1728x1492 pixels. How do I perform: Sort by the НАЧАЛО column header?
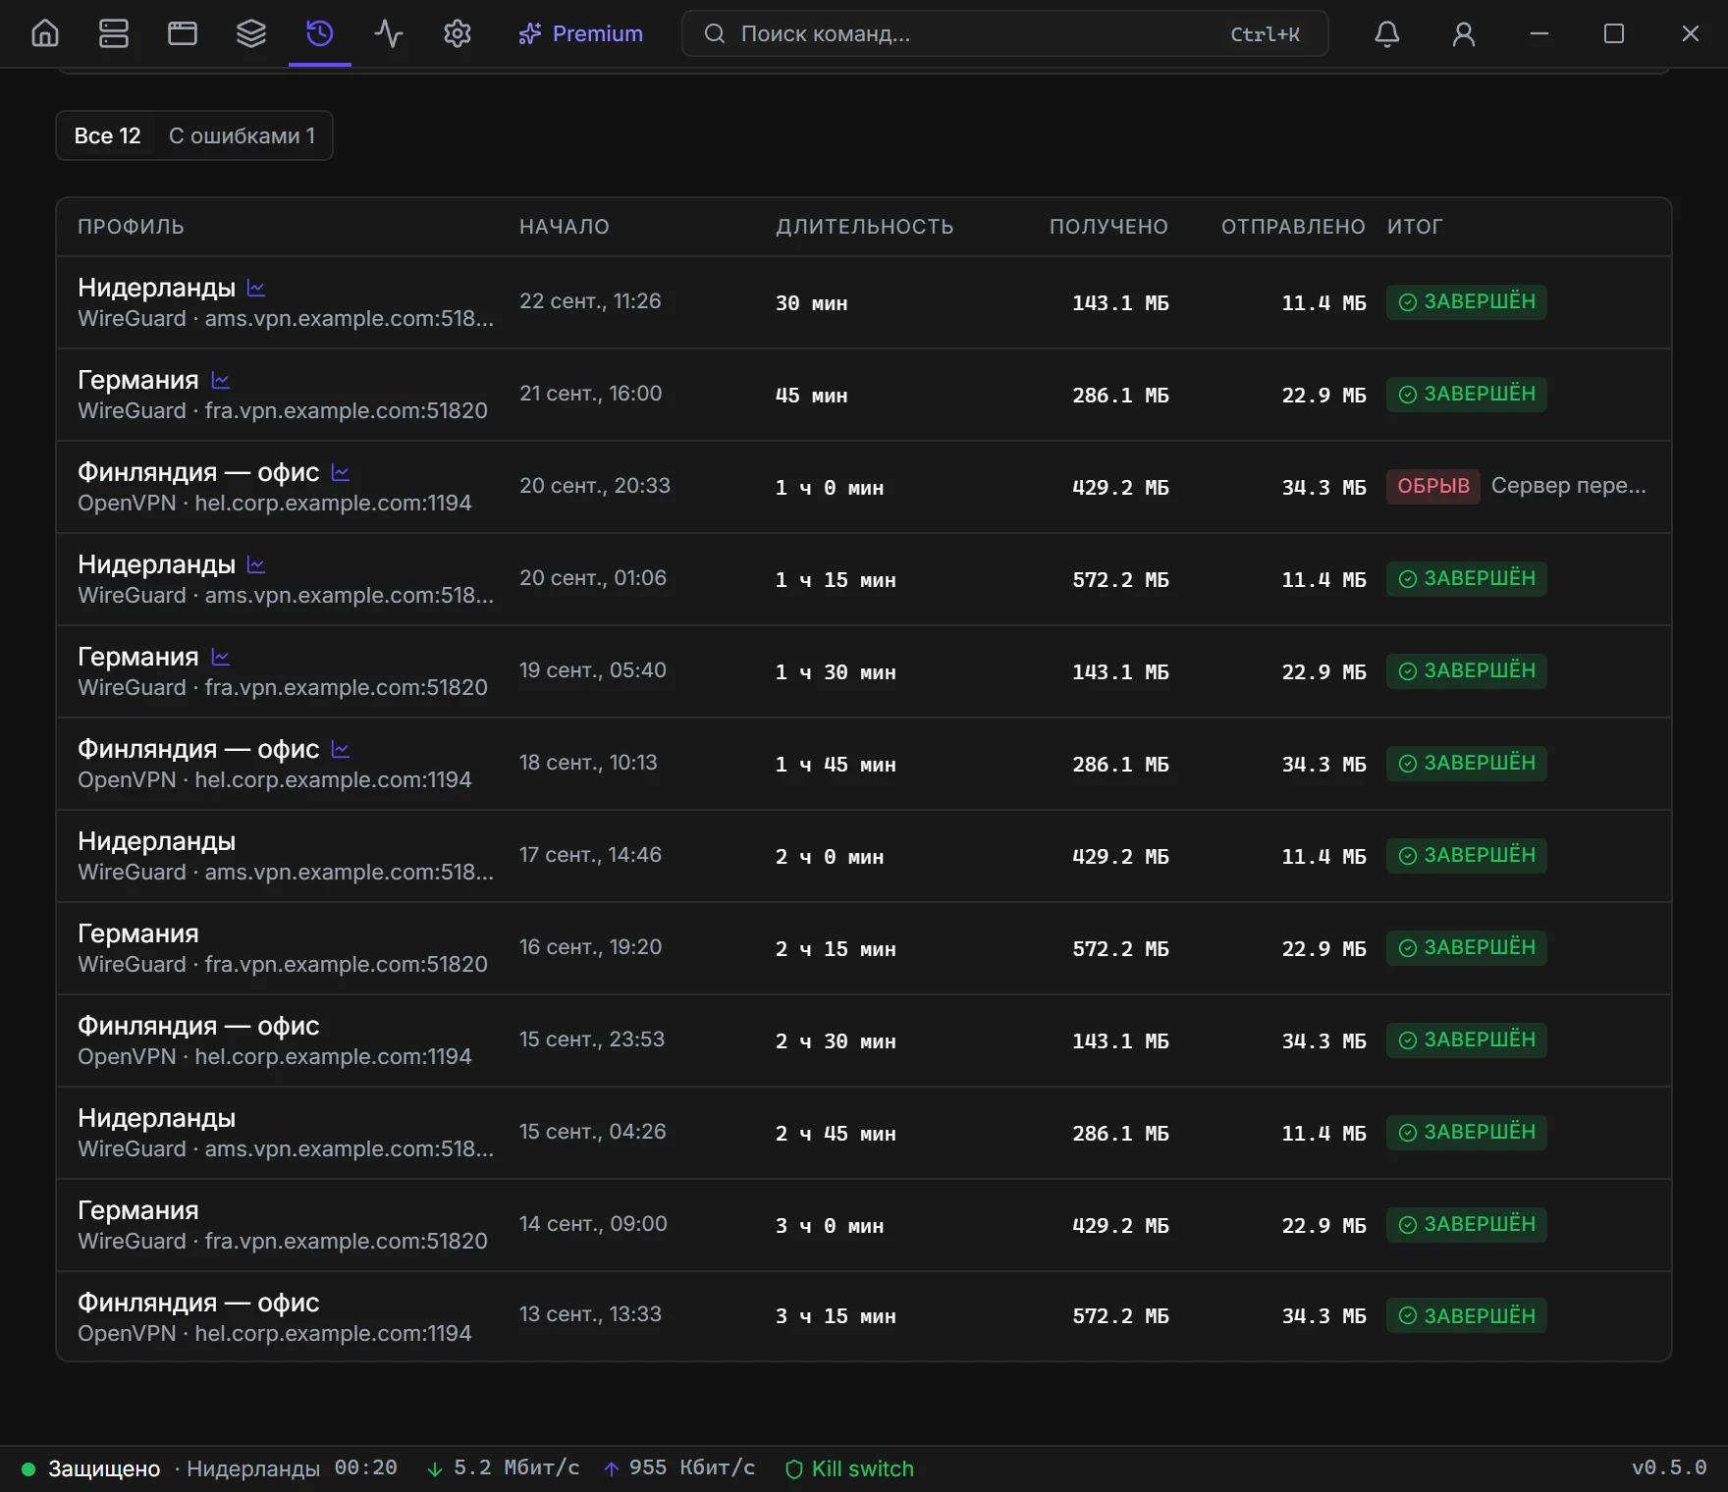point(565,227)
